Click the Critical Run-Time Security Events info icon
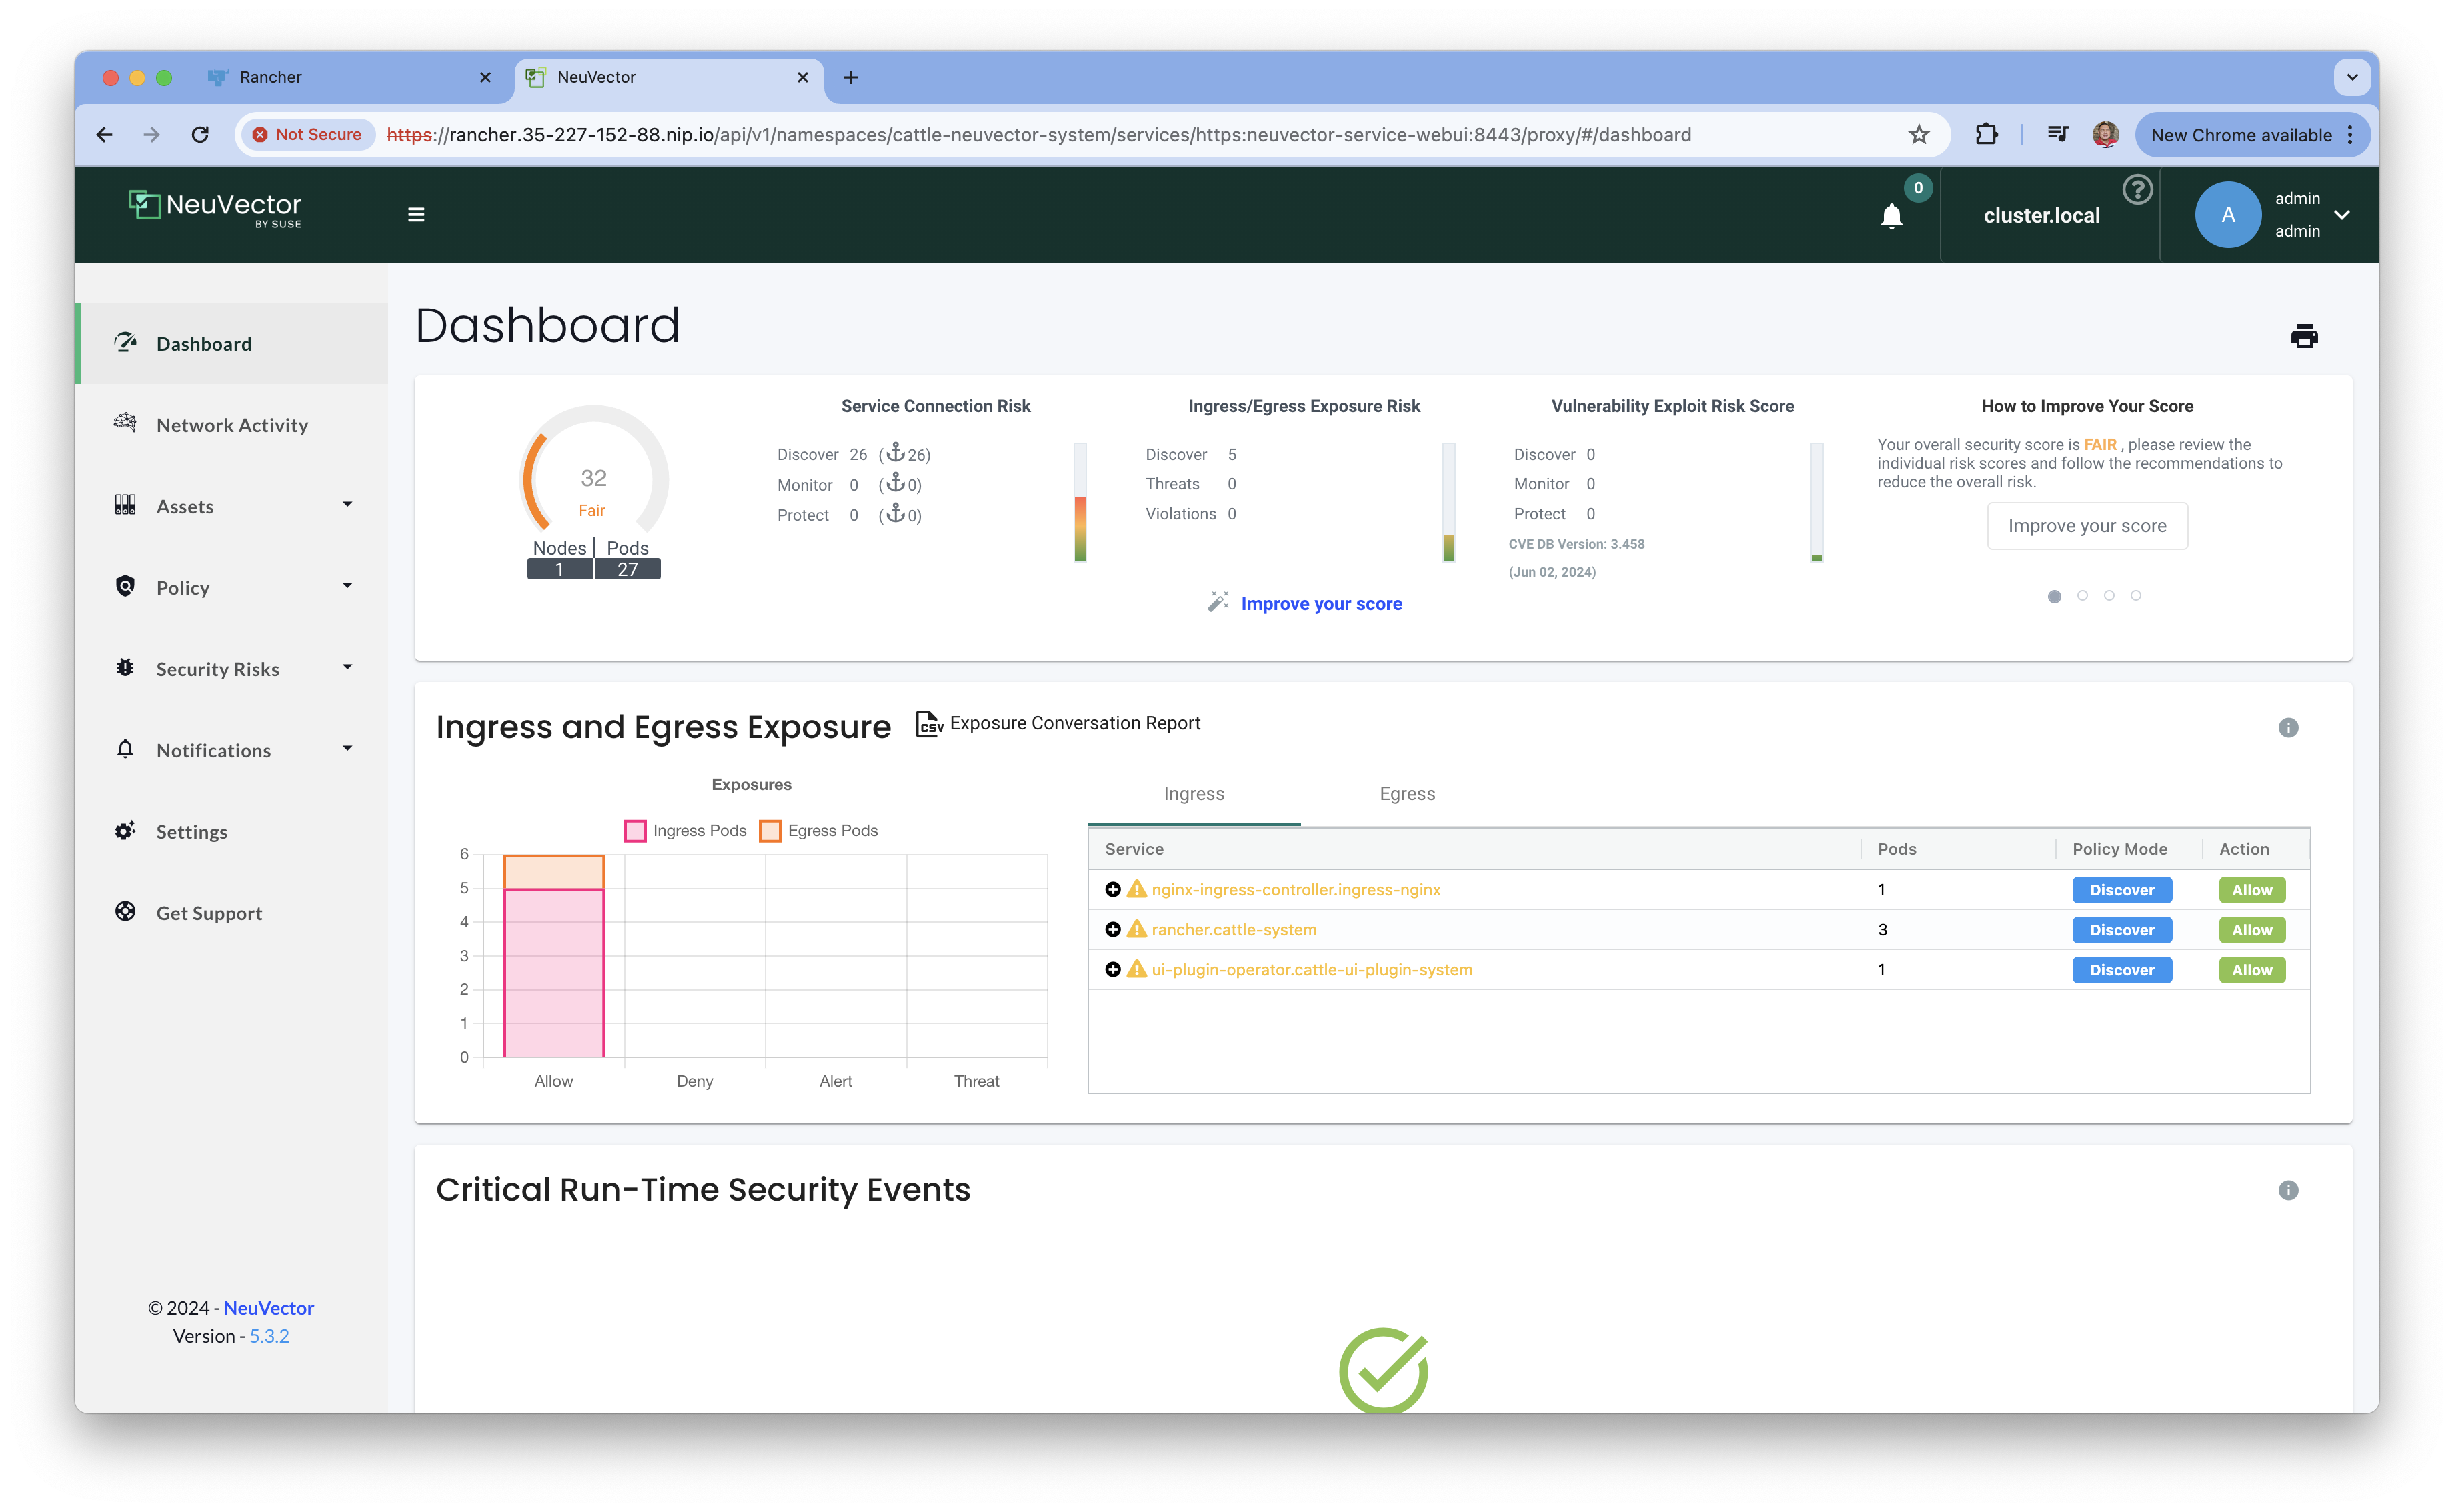2454x1512 pixels. [x=2288, y=1190]
